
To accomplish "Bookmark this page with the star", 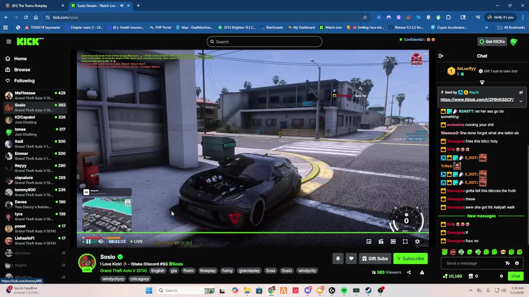I will (x=365, y=17).
